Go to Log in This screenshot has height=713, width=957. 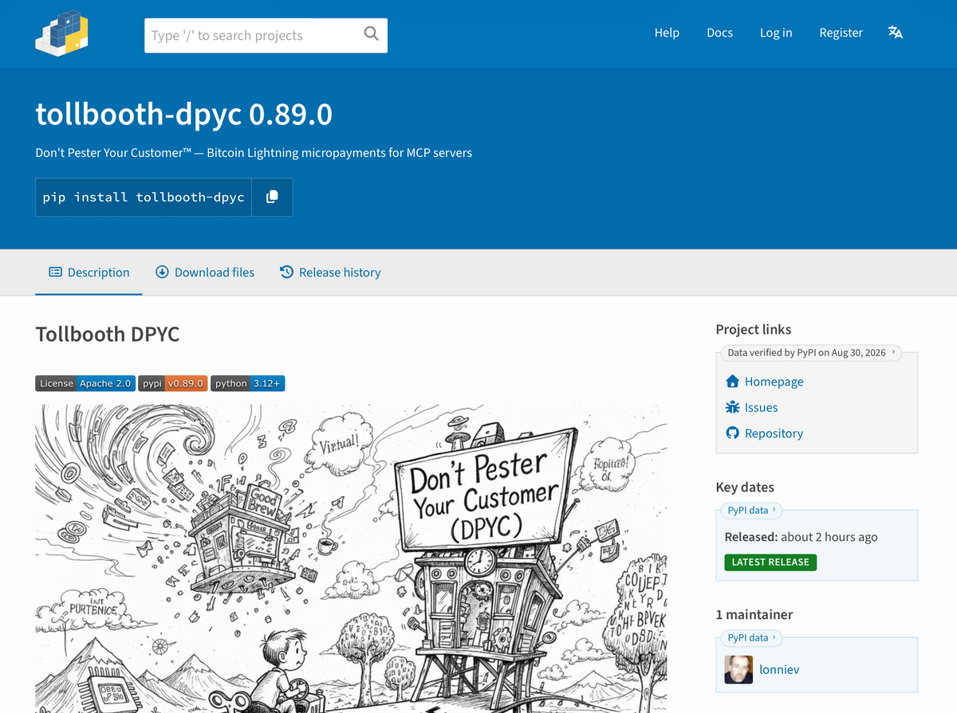tap(776, 33)
